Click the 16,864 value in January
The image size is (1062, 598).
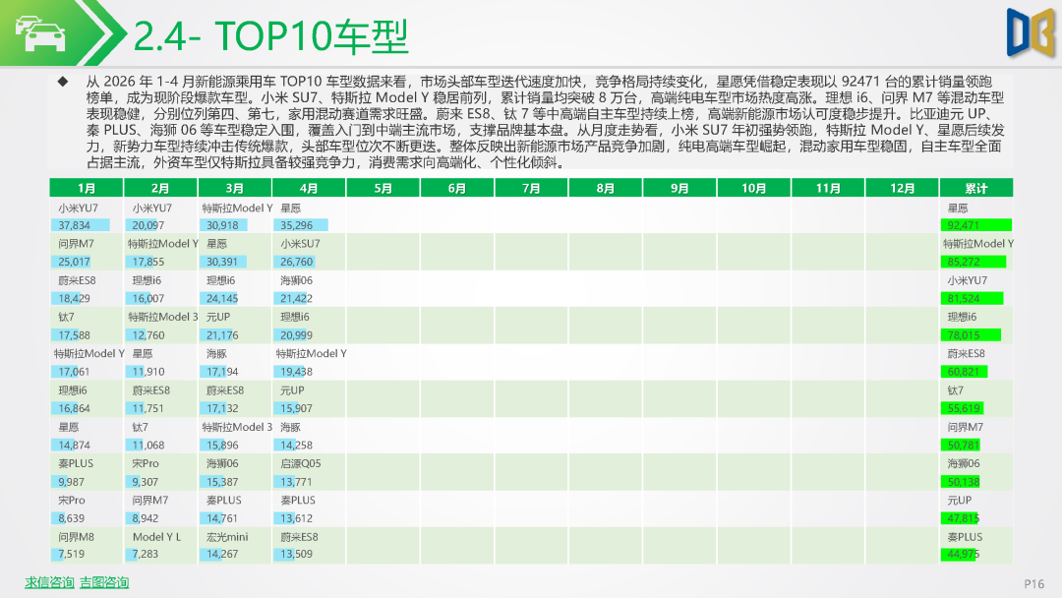pyautogui.click(x=74, y=408)
